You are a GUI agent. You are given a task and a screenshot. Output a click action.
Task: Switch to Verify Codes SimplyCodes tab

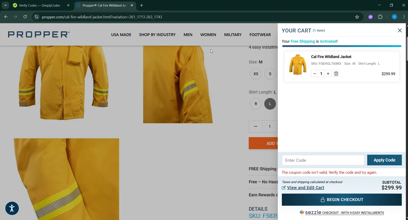pyautogui.click(x=39, y=5)
